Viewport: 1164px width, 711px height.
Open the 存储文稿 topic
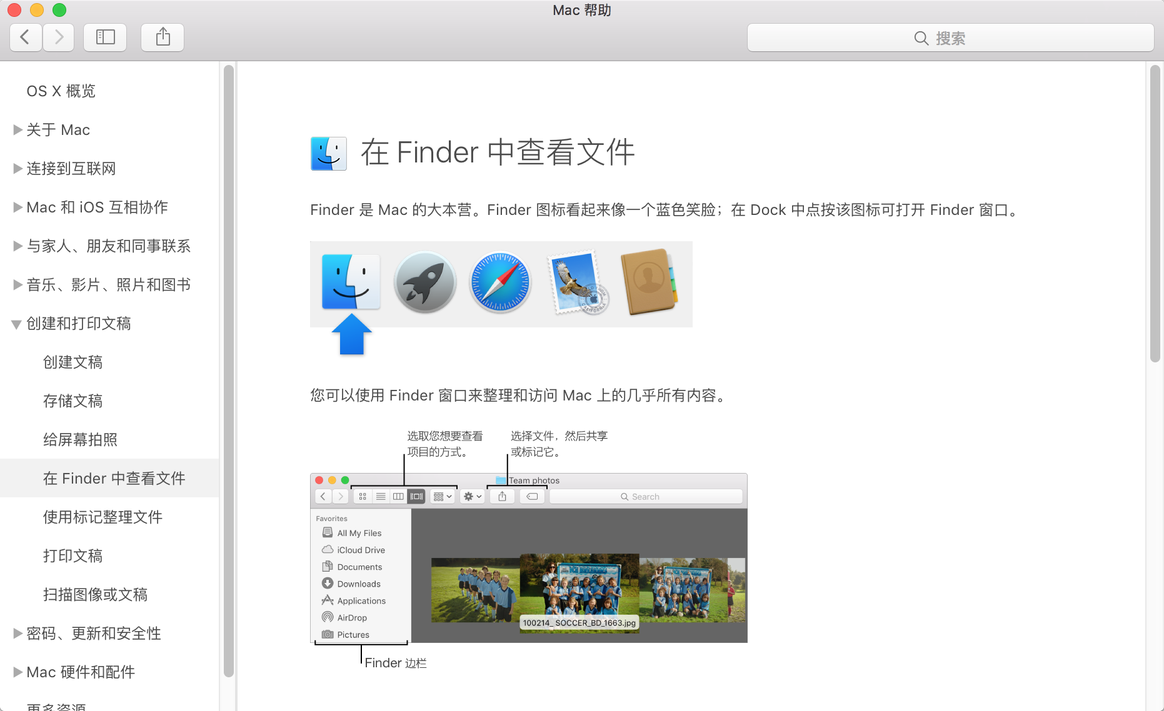point(73,401)
